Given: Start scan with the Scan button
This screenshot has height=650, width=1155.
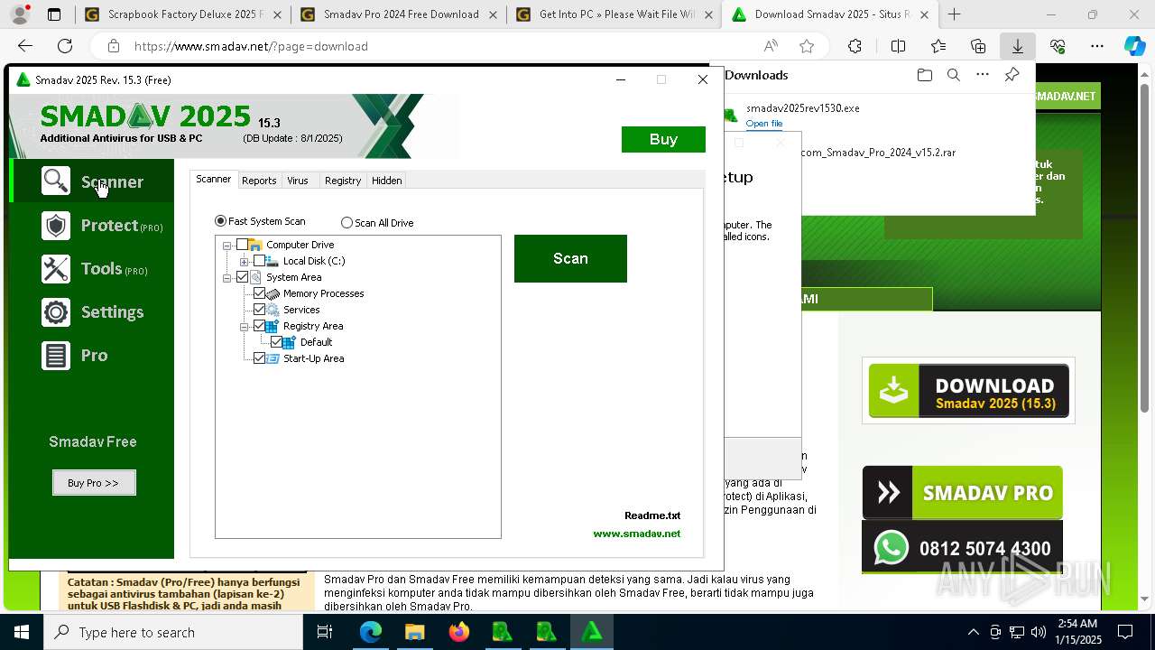Looking at the screenshot, I should coord(570,258).
